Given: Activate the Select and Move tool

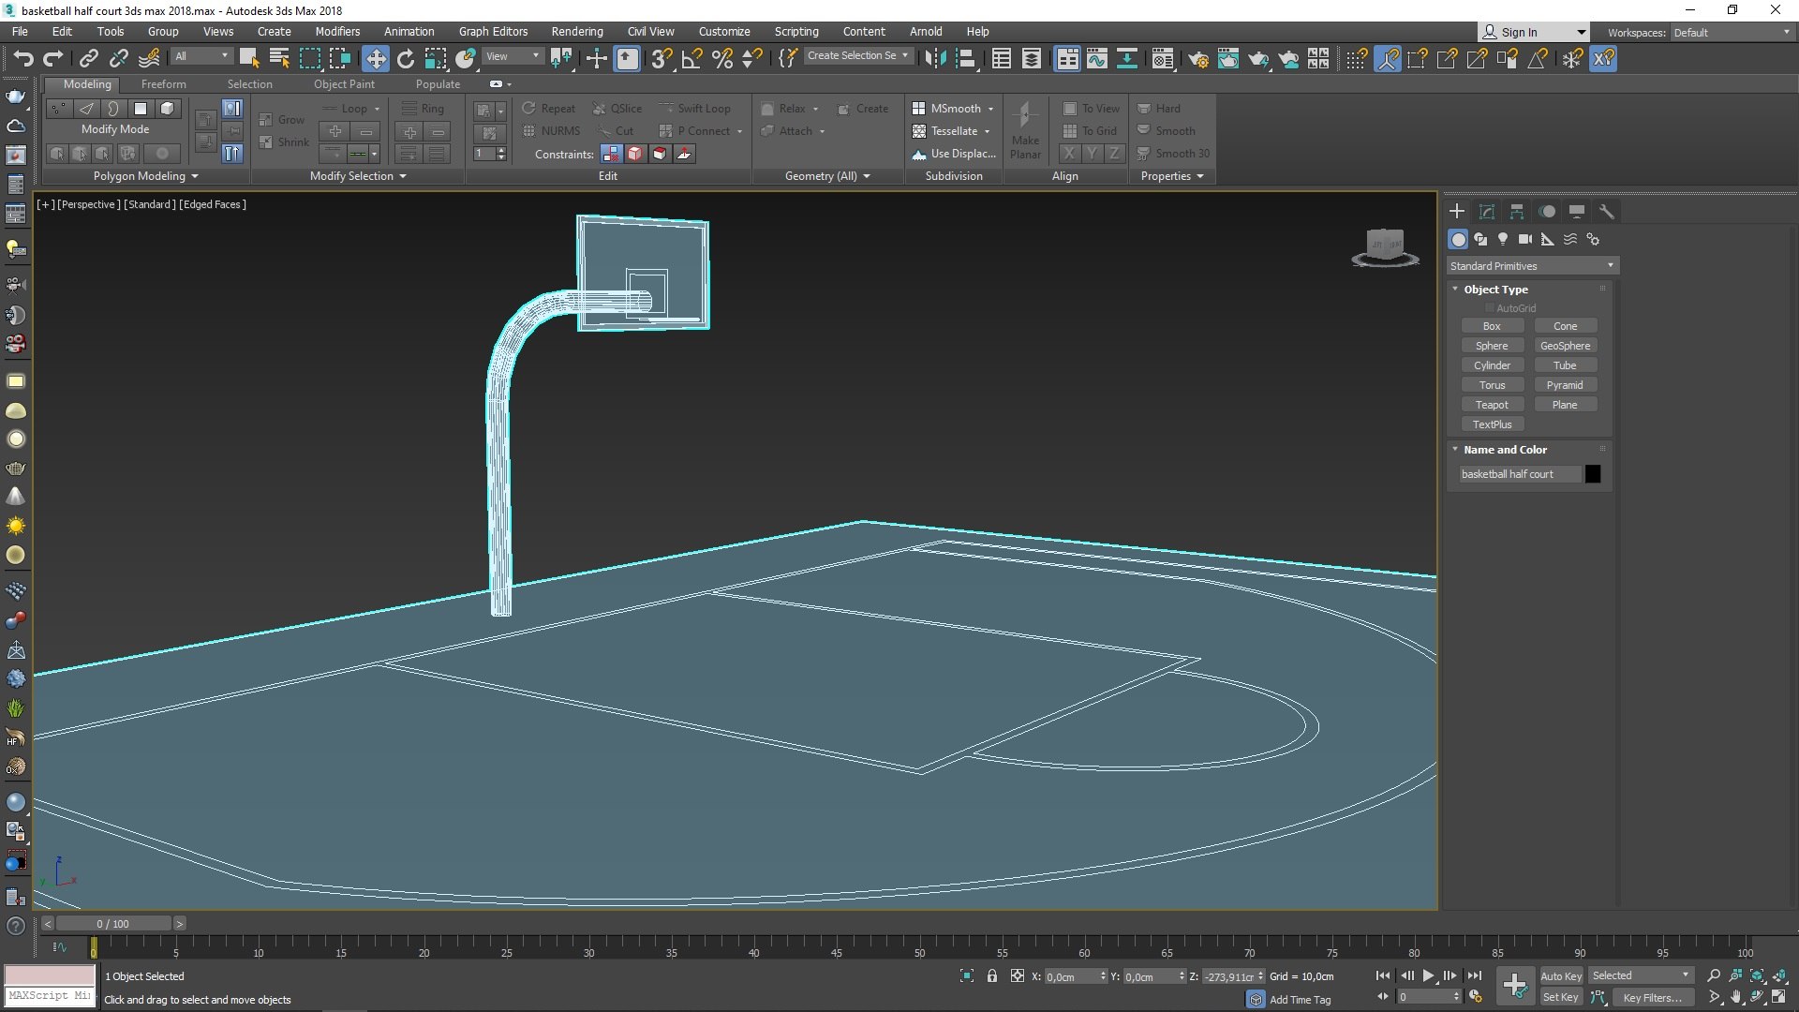Looking at the screenshot, I should 375,58.
